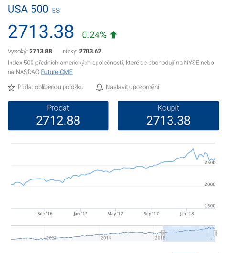Screen dimensions: 226x253
Task: Click the bell alert icon
Action: 99,87
